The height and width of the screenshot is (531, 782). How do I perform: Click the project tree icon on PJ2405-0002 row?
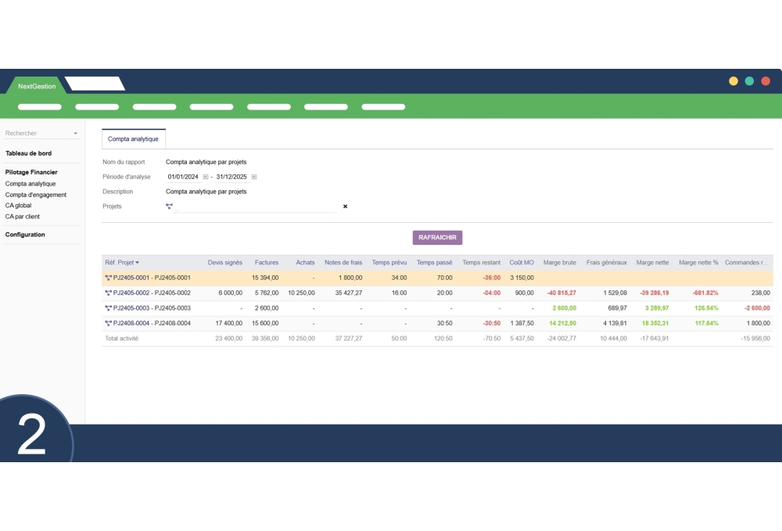pos(108,292)
